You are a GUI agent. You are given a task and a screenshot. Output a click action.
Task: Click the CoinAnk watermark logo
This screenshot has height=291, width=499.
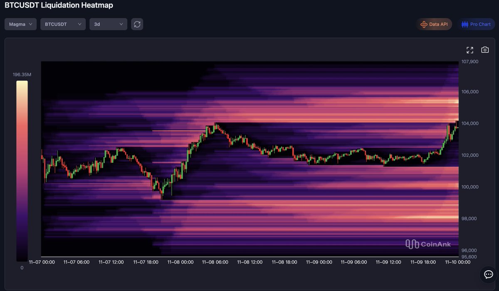(x=428, y=244)
